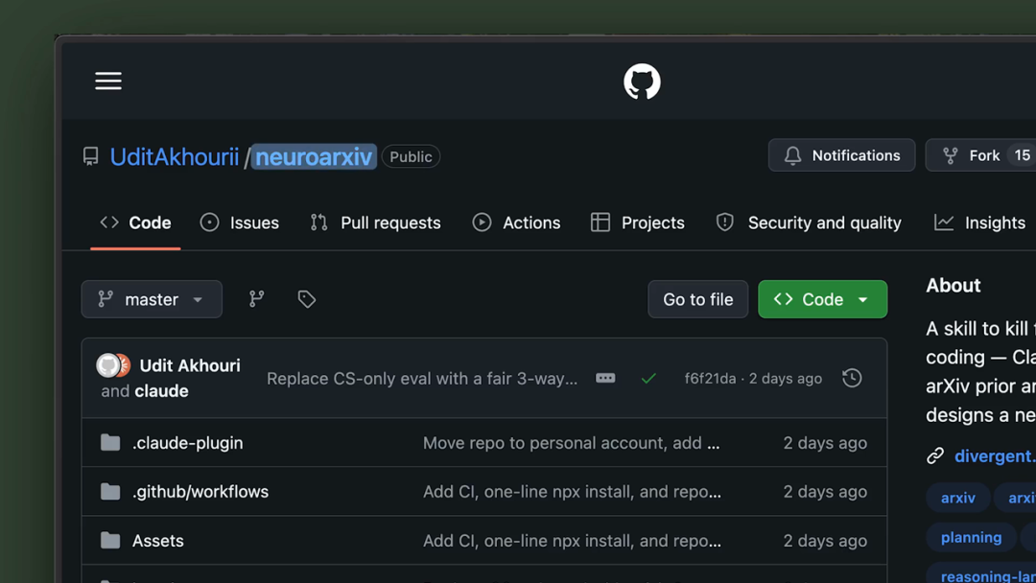
Task: Open Udit Akhouri author name link
Action: click(x=190, y=365)
